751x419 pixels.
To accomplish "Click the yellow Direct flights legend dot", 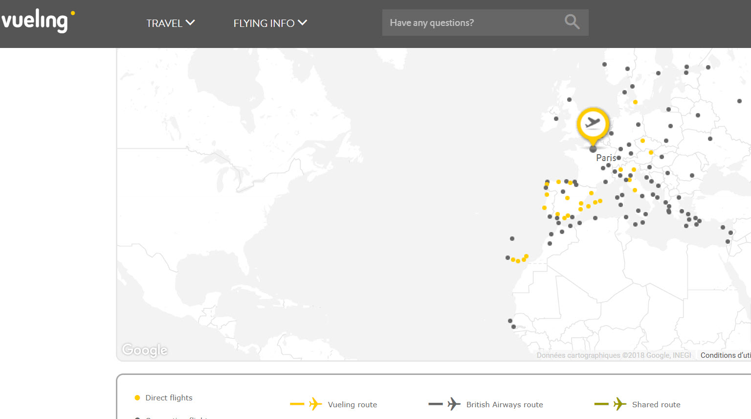I will [x=137, y=398].
